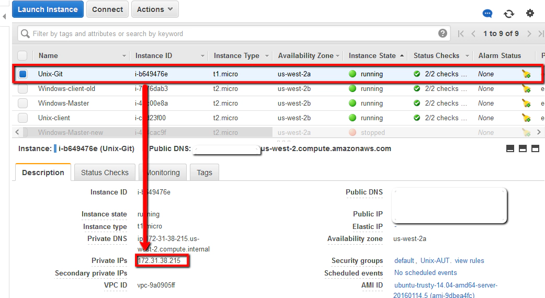The height and width of the screenshot is (298, 545).
Task: Select the Windows-Master instance name
Action: tap(64, 103)
